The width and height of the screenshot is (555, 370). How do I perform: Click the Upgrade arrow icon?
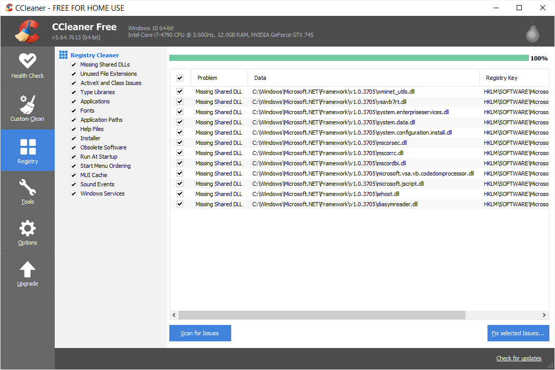pyautogui.click(x=28, y=270)
